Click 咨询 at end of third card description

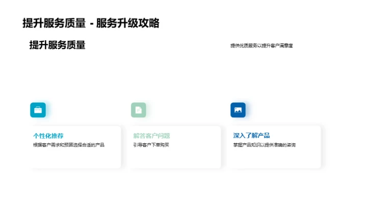pos(291,145)
